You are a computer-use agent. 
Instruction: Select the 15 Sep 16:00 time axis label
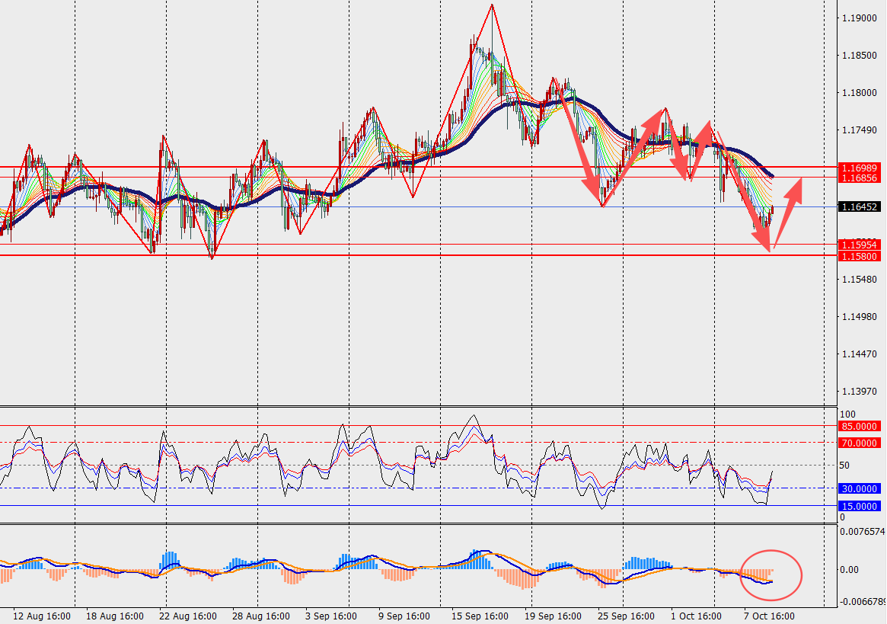click(x=481, y=616)
